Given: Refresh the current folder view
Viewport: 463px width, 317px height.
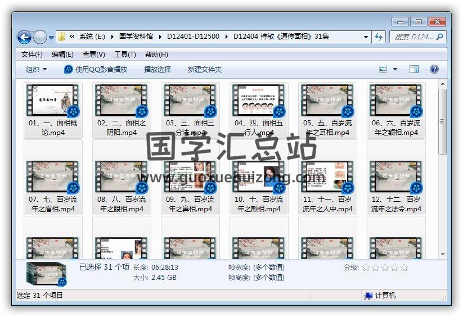Looking at the screenshot, I should point(379,37).
